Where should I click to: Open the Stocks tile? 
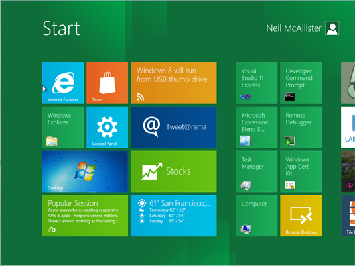pos(174,171)
